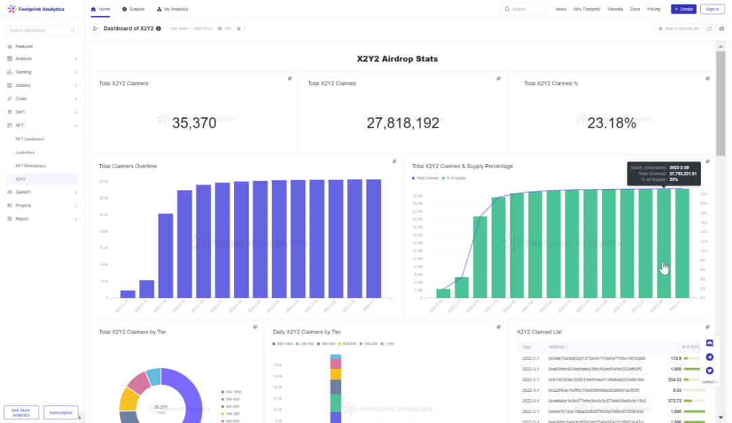732x423 pixels.
Task: Click the Ranking bar-chart icon in sidebar
Action: [x=9, y=72]
